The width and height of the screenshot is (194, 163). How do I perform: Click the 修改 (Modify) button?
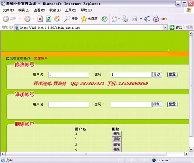click(157, 75)
